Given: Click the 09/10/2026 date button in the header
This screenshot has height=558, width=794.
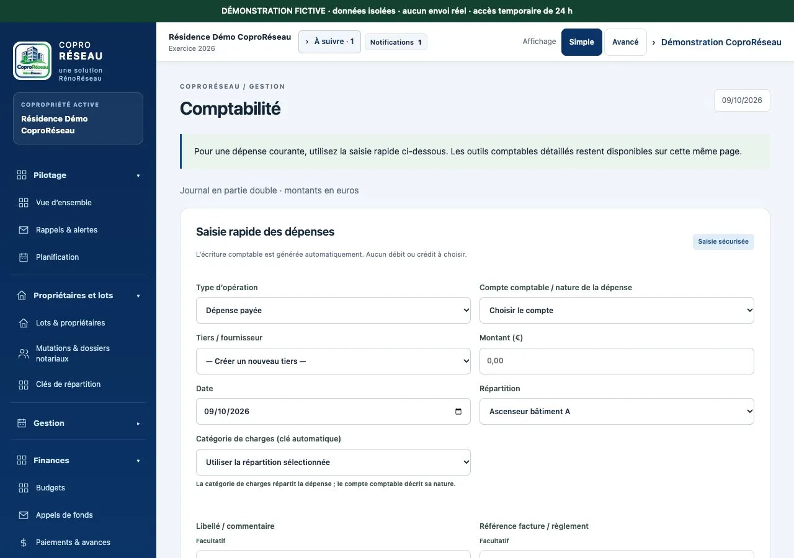Looking at the screenshot, I should (742, 100).
